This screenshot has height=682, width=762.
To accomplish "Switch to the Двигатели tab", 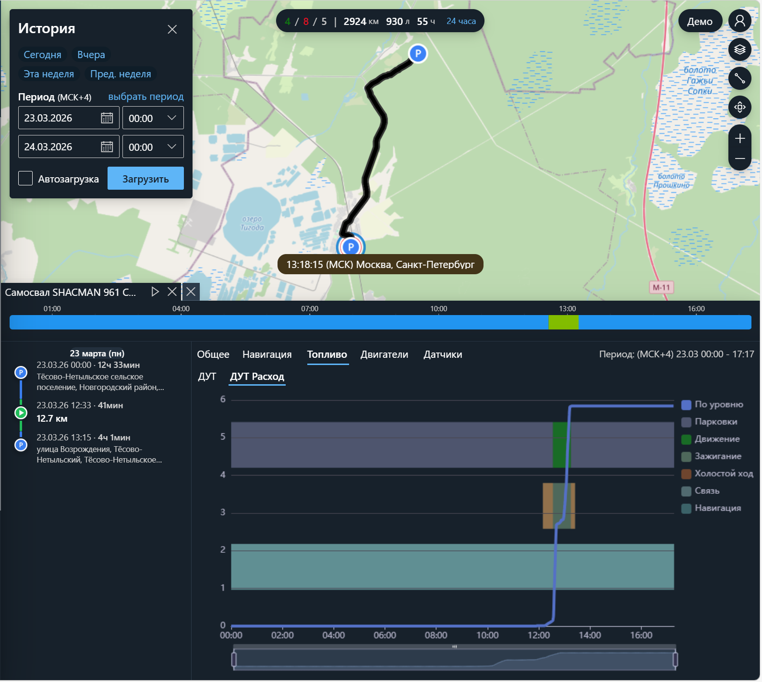I will point(384,354).
